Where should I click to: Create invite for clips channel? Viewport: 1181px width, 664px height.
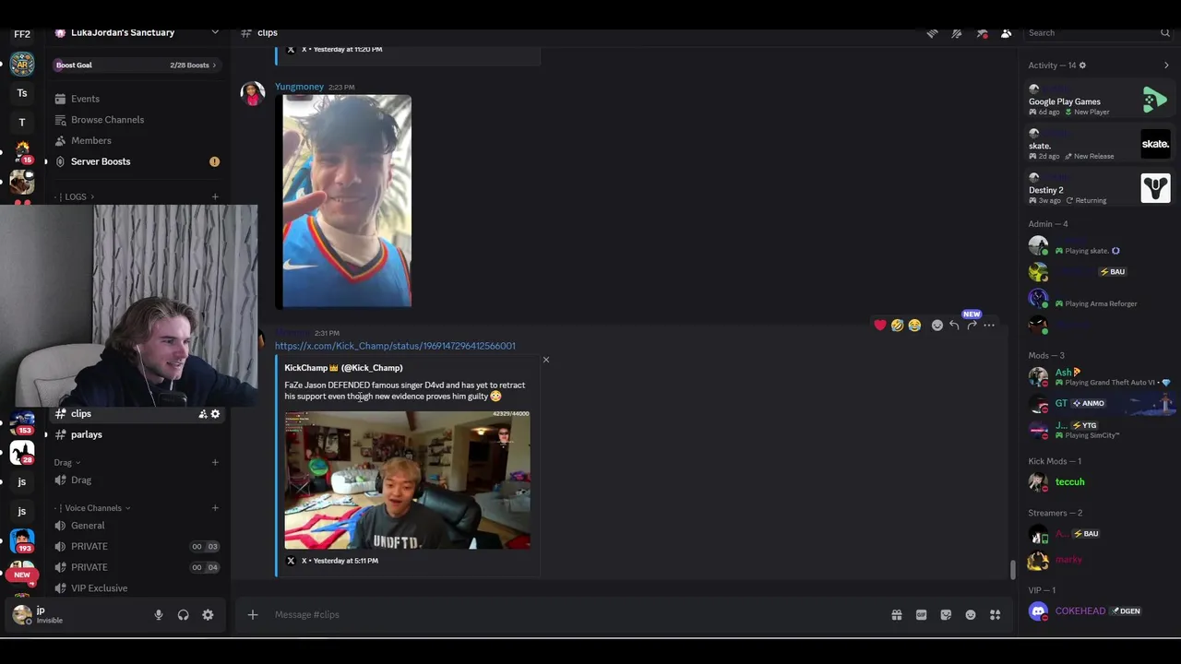[202, 414]
